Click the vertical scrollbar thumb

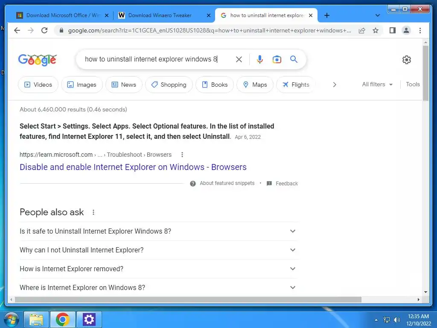[425, 73]
